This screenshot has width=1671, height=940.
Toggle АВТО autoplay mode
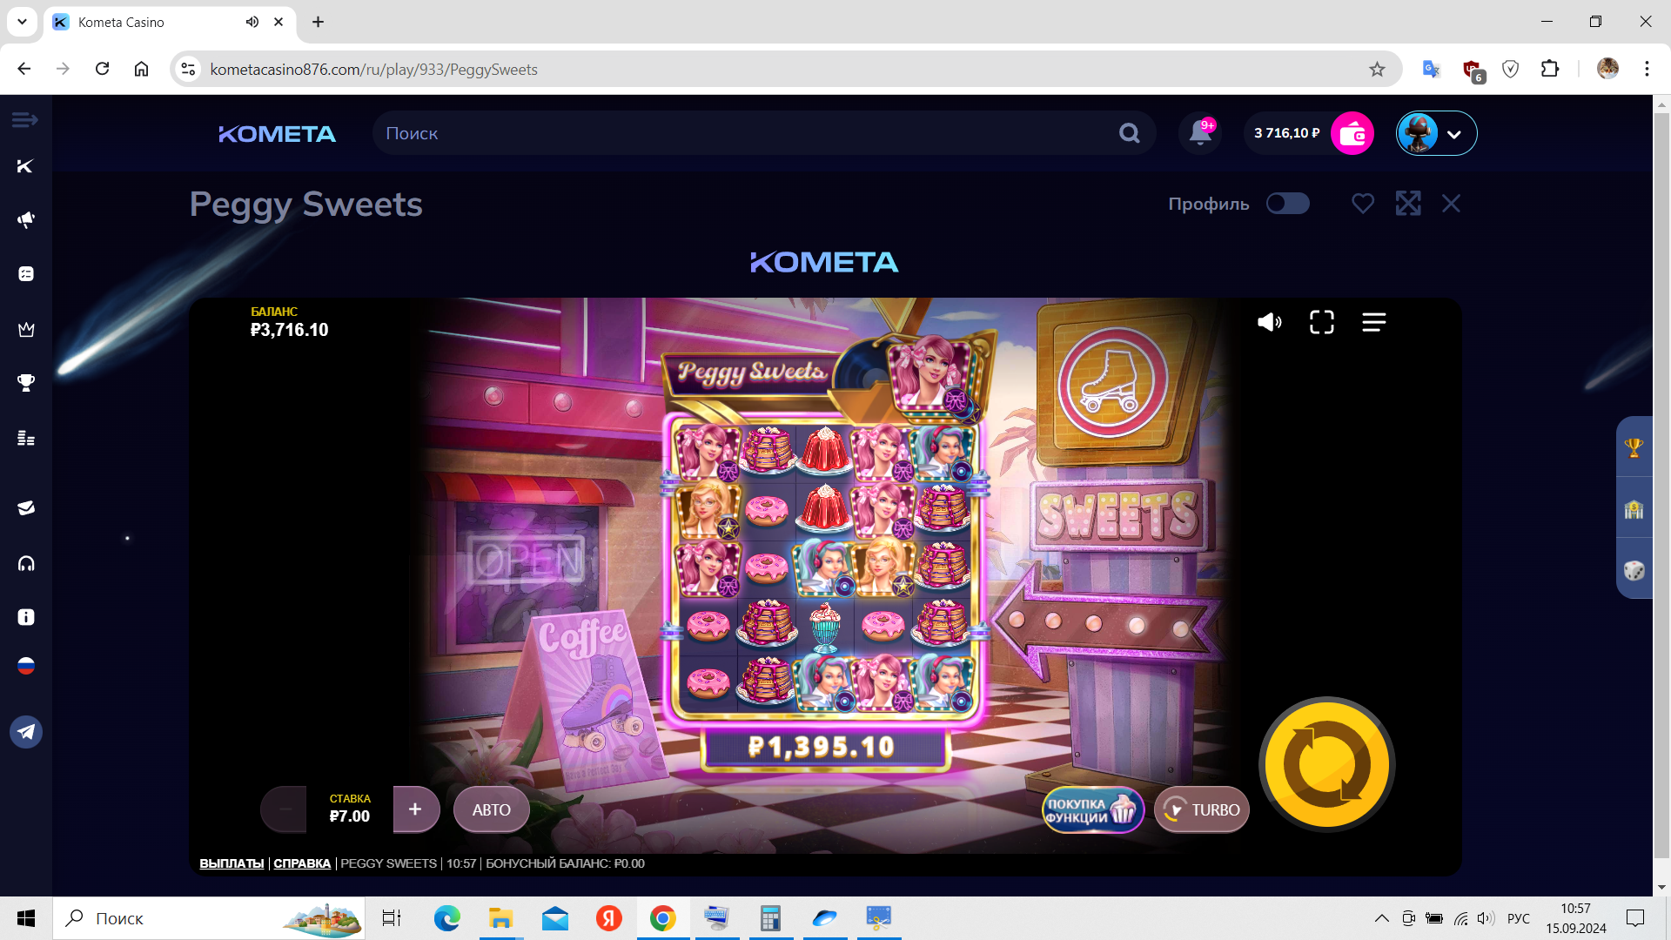pos(491,810)
